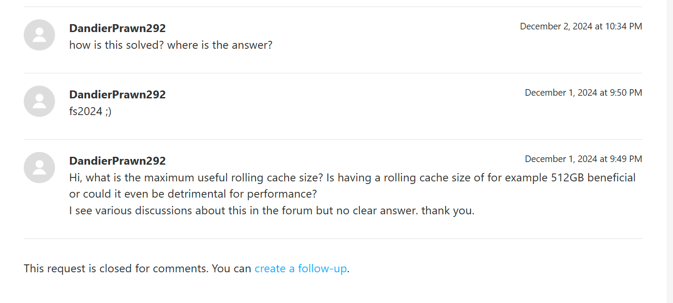Click the 'or could it even be detrimental' line
The height and width of the screenshot is (303, 673).
(x=193, y=194)
